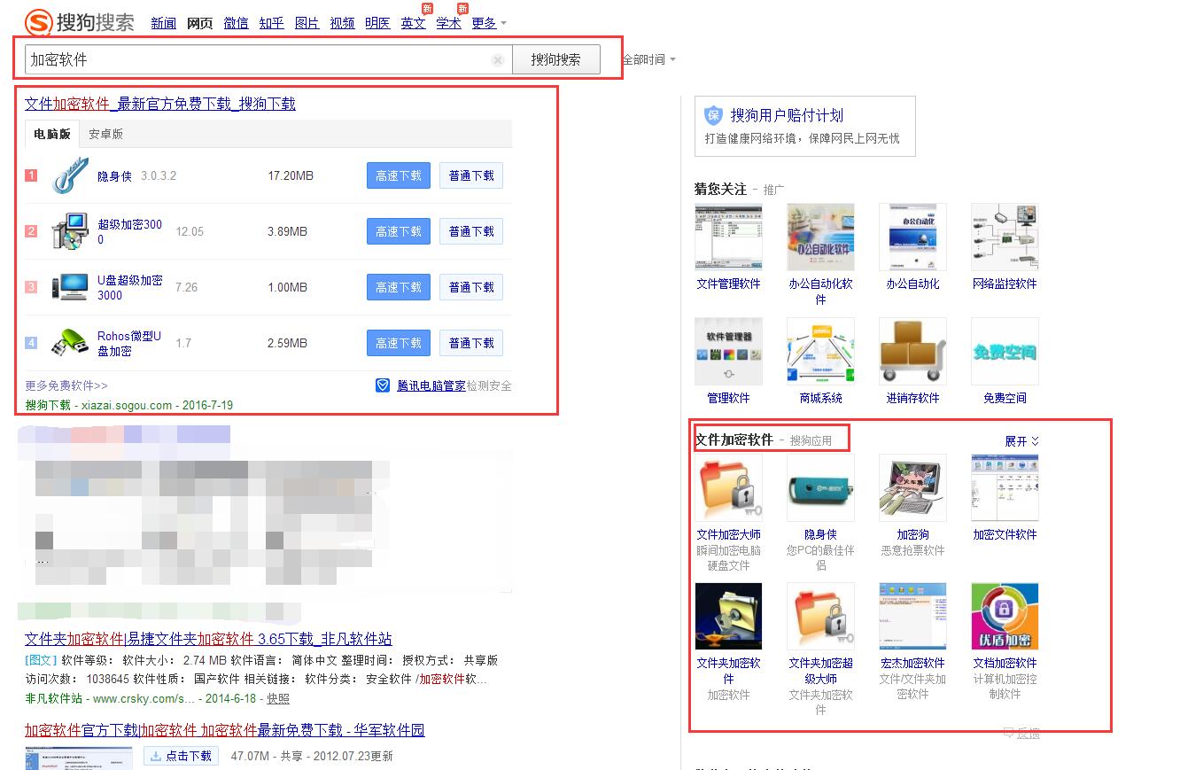The height and width of the screenshot is (770, 1180).
Task: Click 高速下载 for 超级加密3000
Action: (399, 231)
